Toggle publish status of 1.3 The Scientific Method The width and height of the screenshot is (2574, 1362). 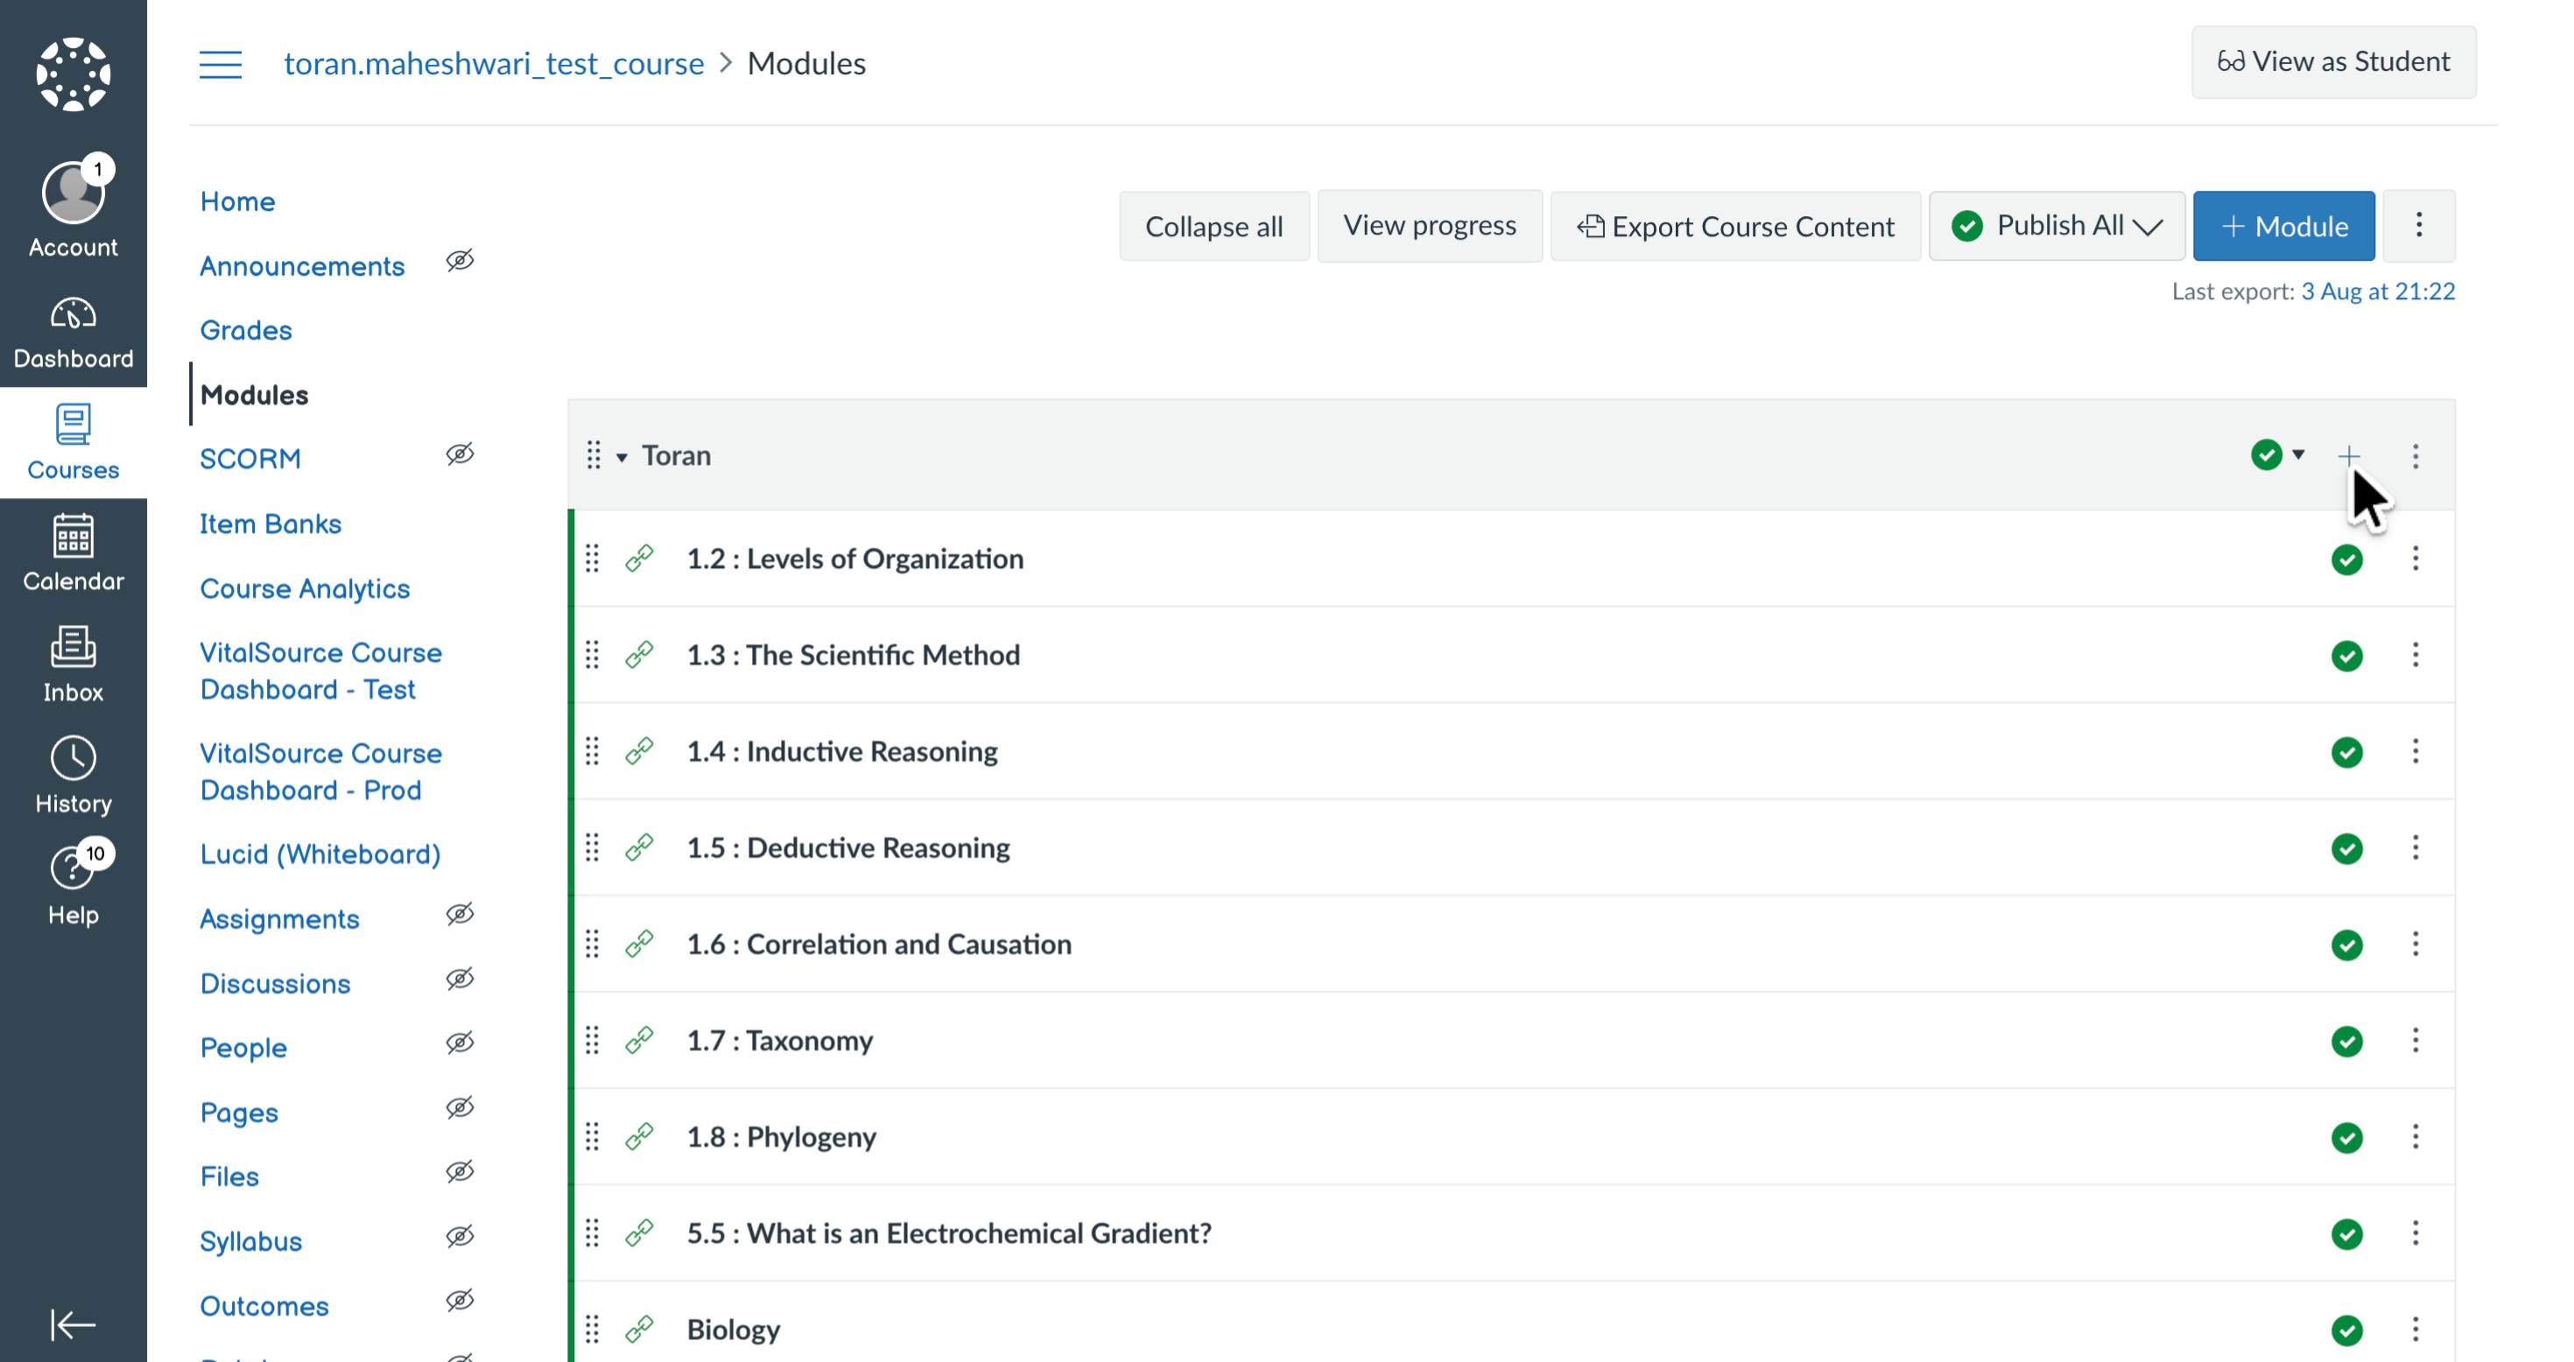(x=2347, y=656)
